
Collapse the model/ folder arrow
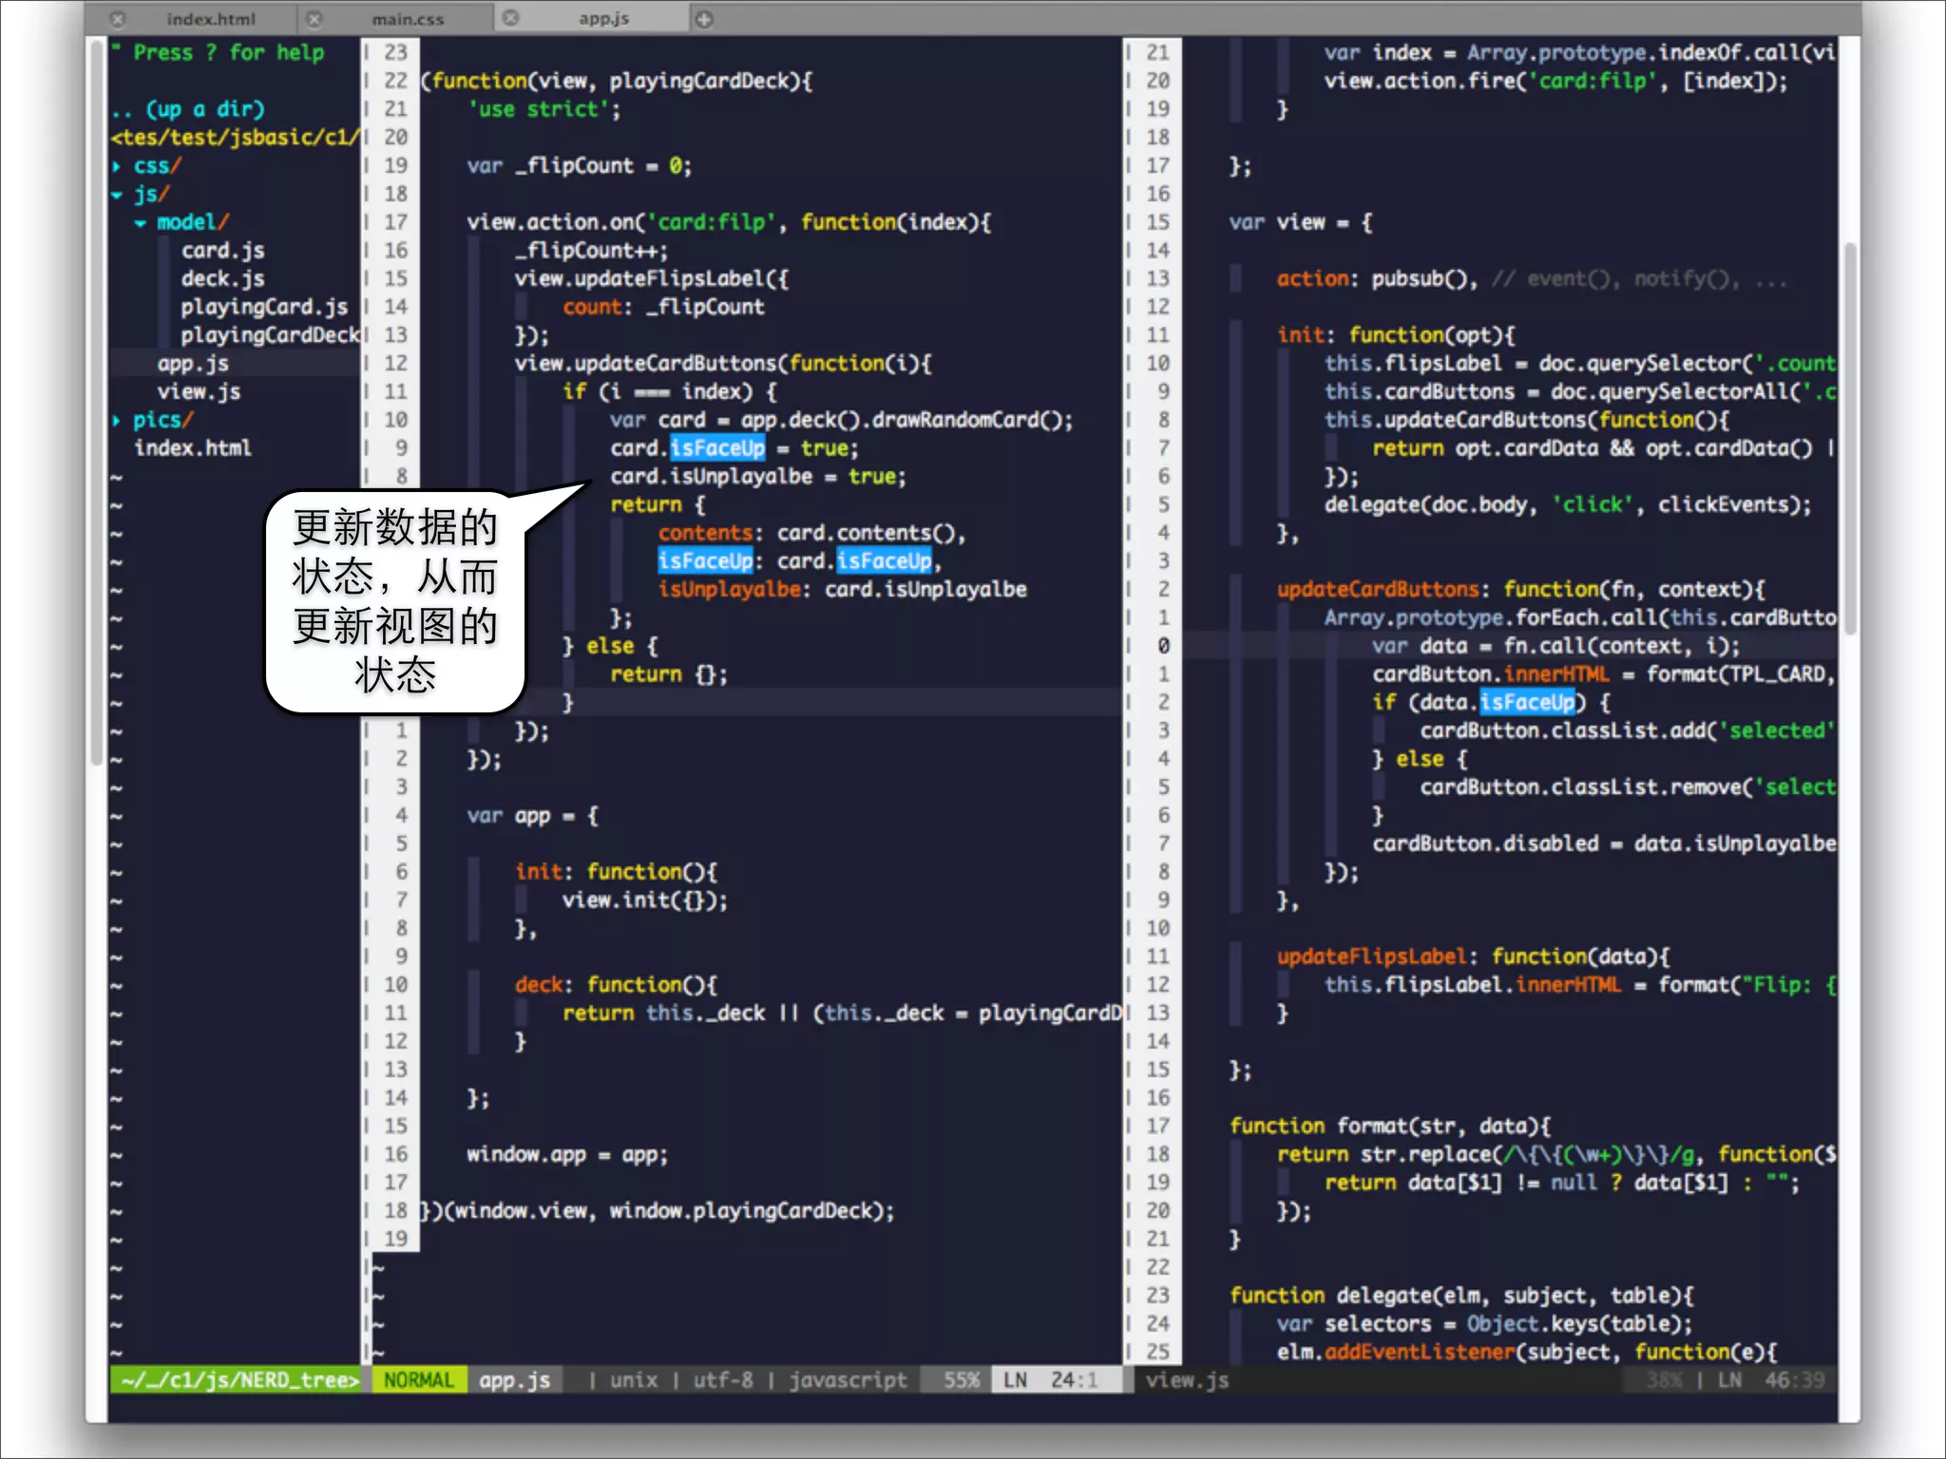tap(140, 223)
